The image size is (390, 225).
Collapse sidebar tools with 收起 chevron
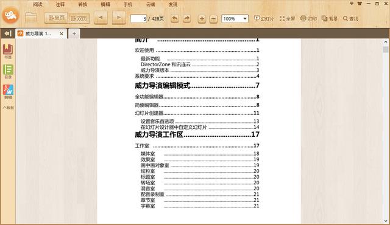(8, 108)
